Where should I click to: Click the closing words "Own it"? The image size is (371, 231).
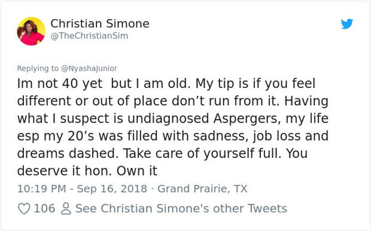pos(137,171)
